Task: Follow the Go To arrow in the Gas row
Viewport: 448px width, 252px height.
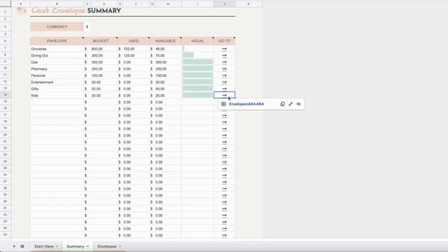Action: 224,62
